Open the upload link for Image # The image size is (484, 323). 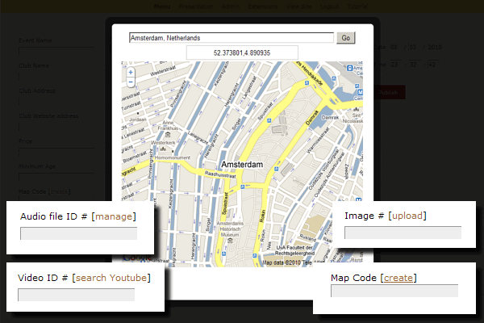407,216
